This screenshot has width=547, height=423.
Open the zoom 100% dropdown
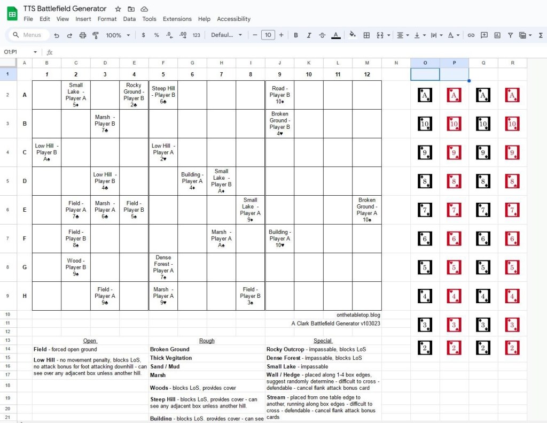click(x=118, y=35)
